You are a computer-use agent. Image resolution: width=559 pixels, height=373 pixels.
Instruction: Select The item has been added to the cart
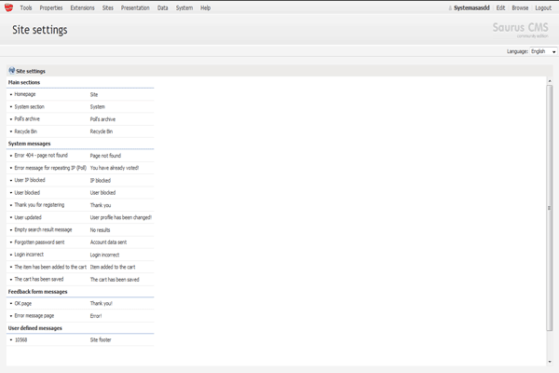tap(50, 267)
